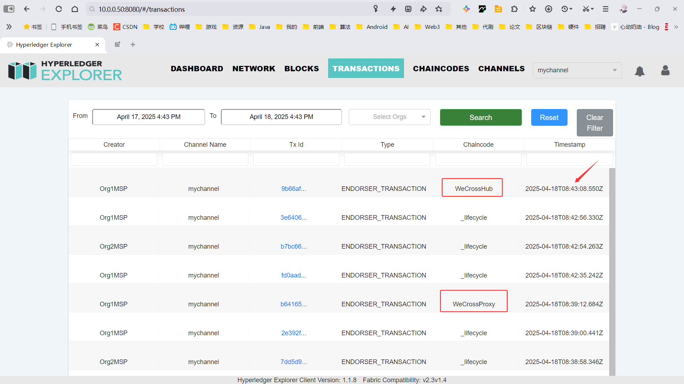The width and height of the screenshot is (684, 384).
Task: Open the Android bookmarks folder
Action: click(372, 27)
